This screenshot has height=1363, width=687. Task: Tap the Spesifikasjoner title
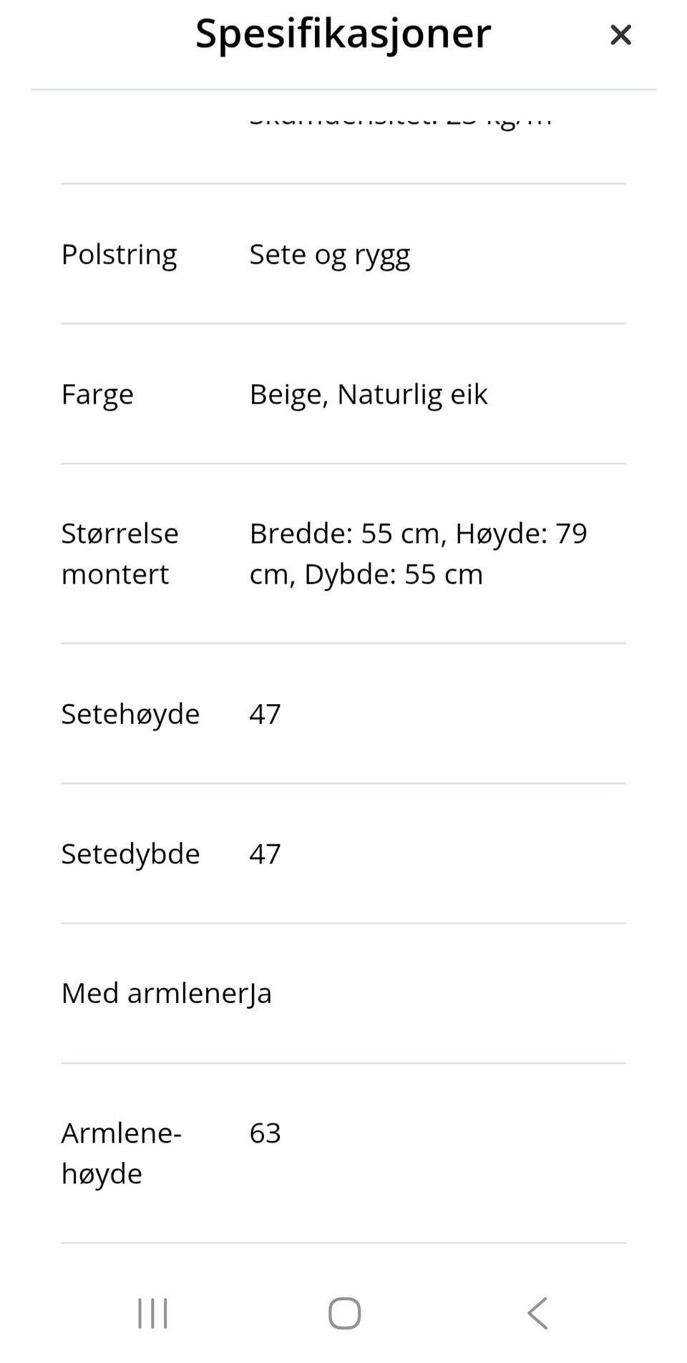click(343, 34)
